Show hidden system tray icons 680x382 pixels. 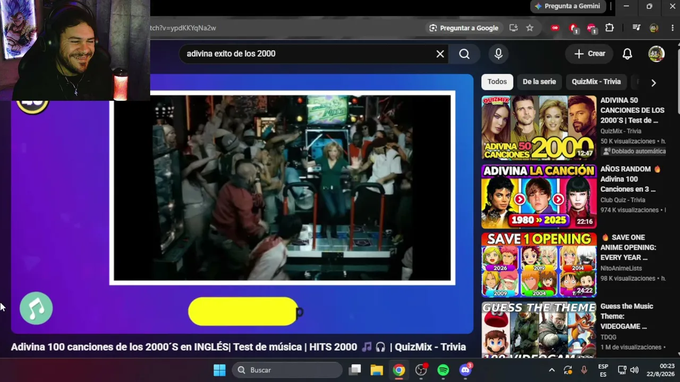click(x=551, y=370)
